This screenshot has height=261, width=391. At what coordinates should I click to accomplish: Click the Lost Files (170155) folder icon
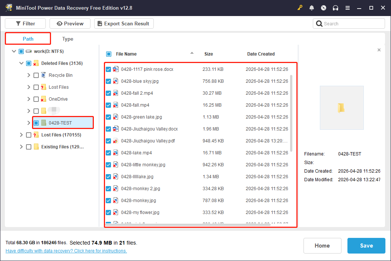click(36, 135)
